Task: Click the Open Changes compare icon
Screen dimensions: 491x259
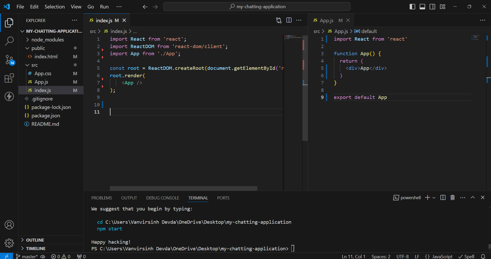Action: 279,20
